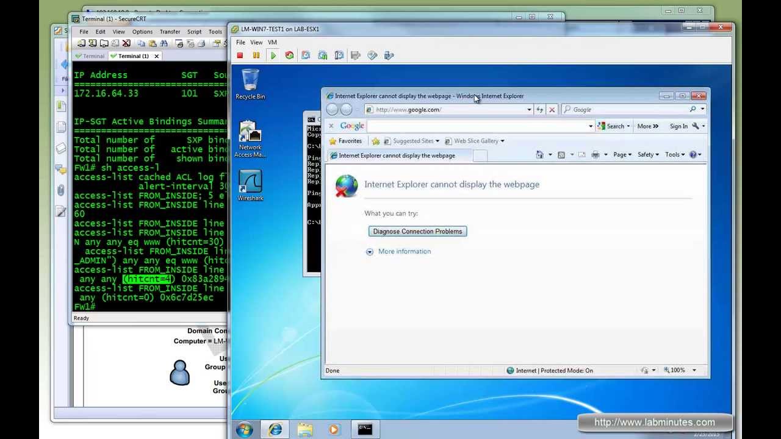The height and width of the screenshot is (439, 781).
Task: Open the Web Slice Gallery dropdown
Action: (x=502, y=141)
